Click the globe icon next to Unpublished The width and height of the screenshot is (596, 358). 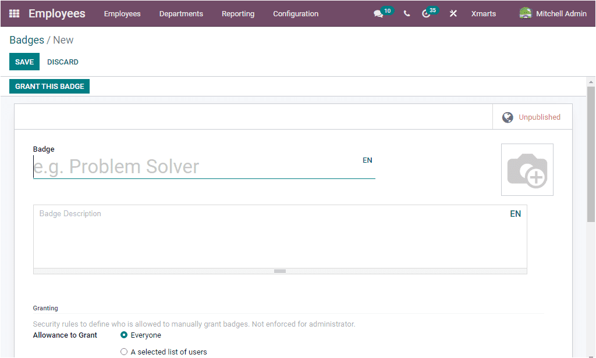click(x=508, y=117)
